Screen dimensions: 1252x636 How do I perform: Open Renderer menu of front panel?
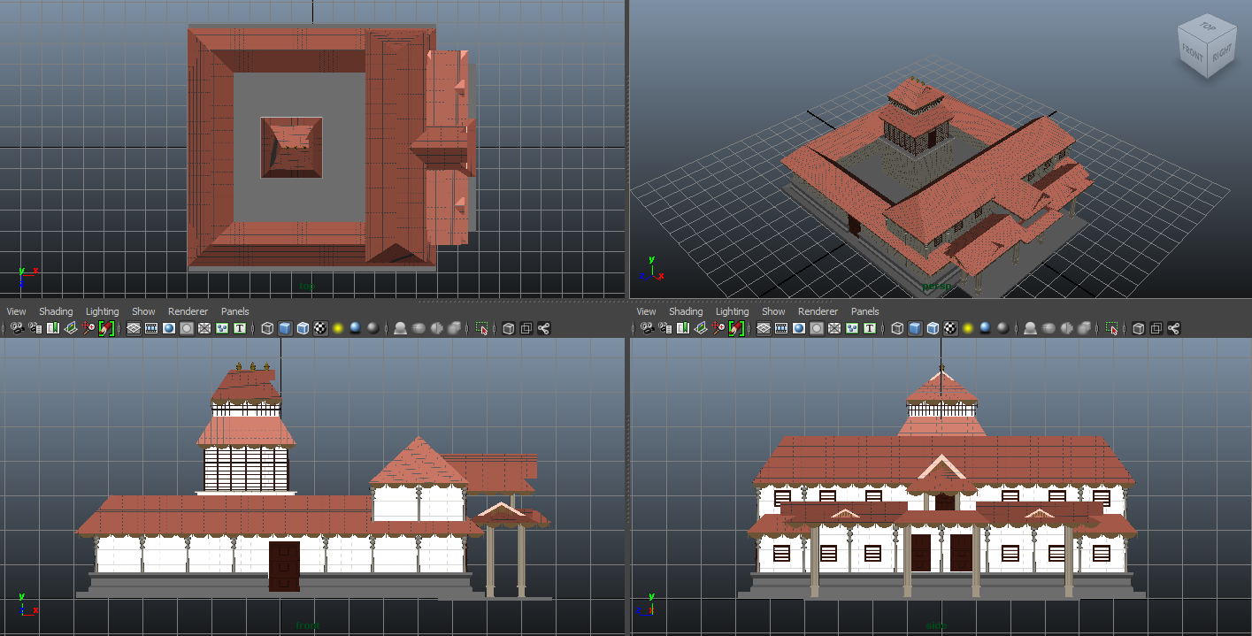(x=188, y=311)
